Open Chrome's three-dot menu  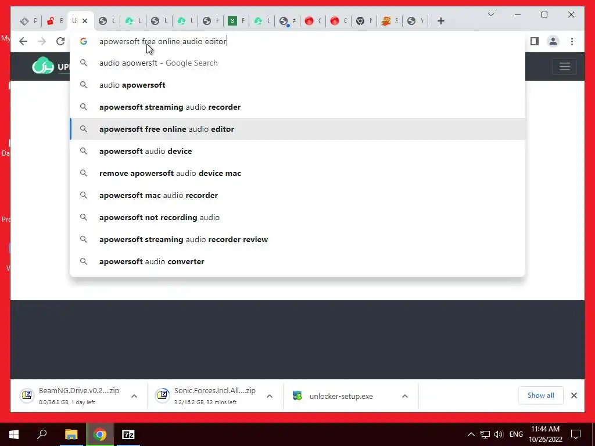click(572, 41)
